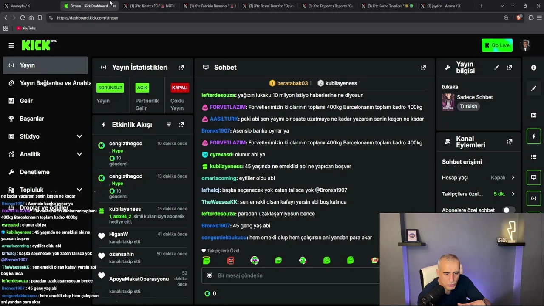Click the SORUNSUZ stream status badge

tap(110, 88)
